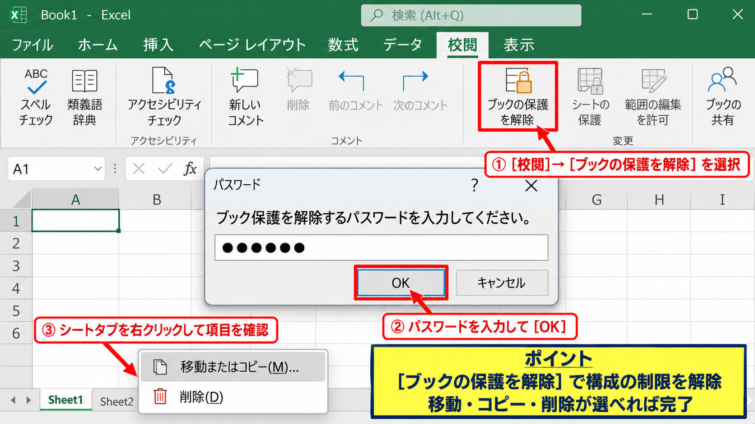Confirm formula entry with the checkmark icon
This screenshot has width=755, height=424.
tap(165, 169)
